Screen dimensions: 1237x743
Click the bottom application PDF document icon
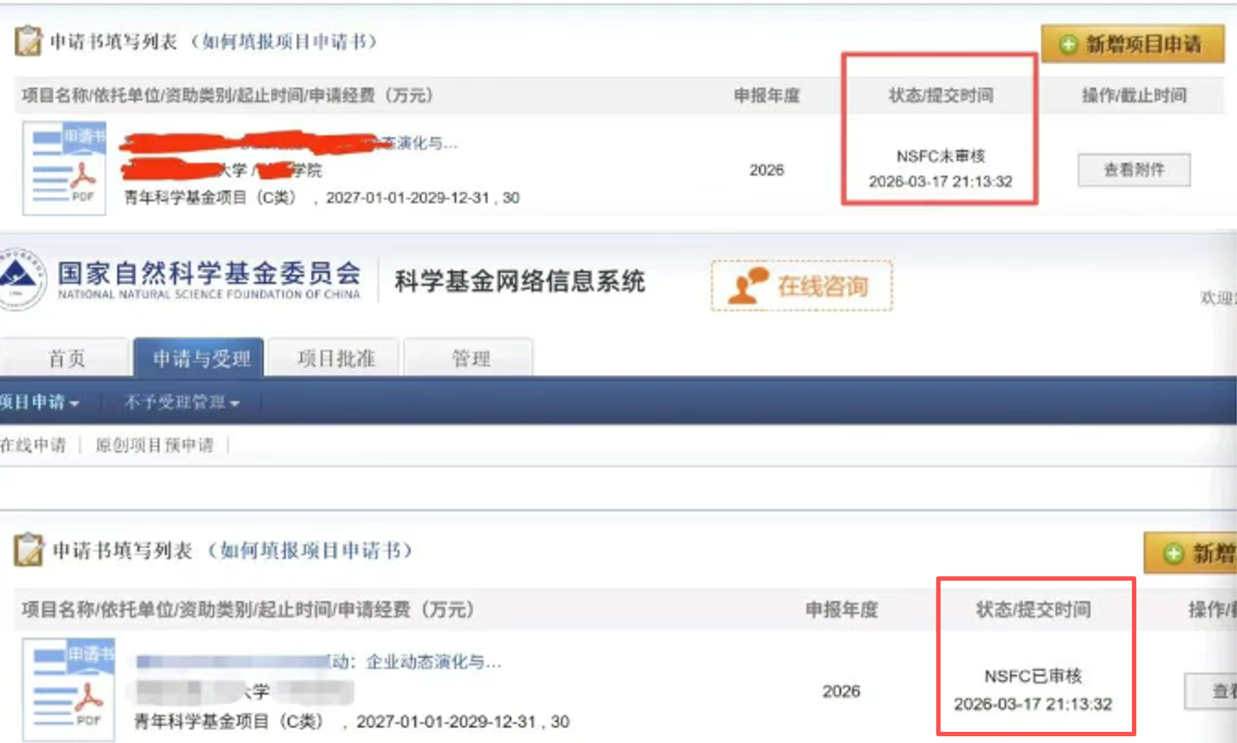(69, 689)
